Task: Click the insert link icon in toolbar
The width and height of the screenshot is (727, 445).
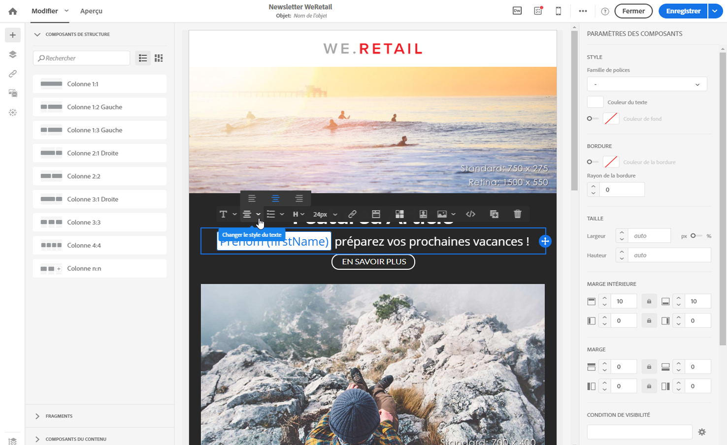Action: coord(352,214)
